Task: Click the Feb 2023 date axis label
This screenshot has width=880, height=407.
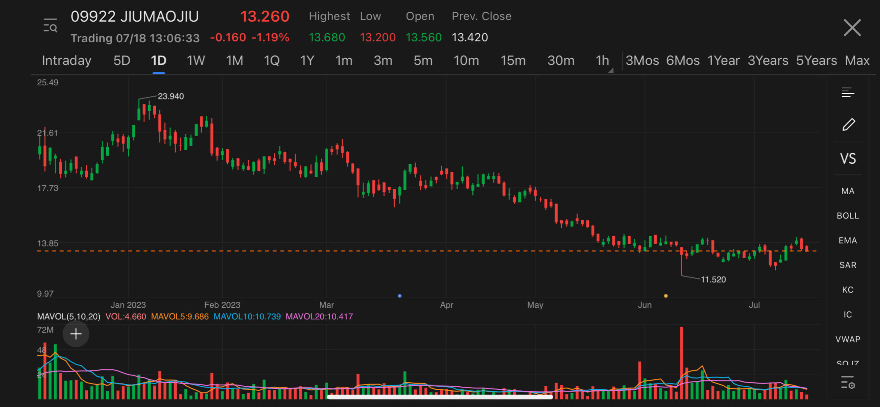Action: pyautogui.click(x=222, y=305)
